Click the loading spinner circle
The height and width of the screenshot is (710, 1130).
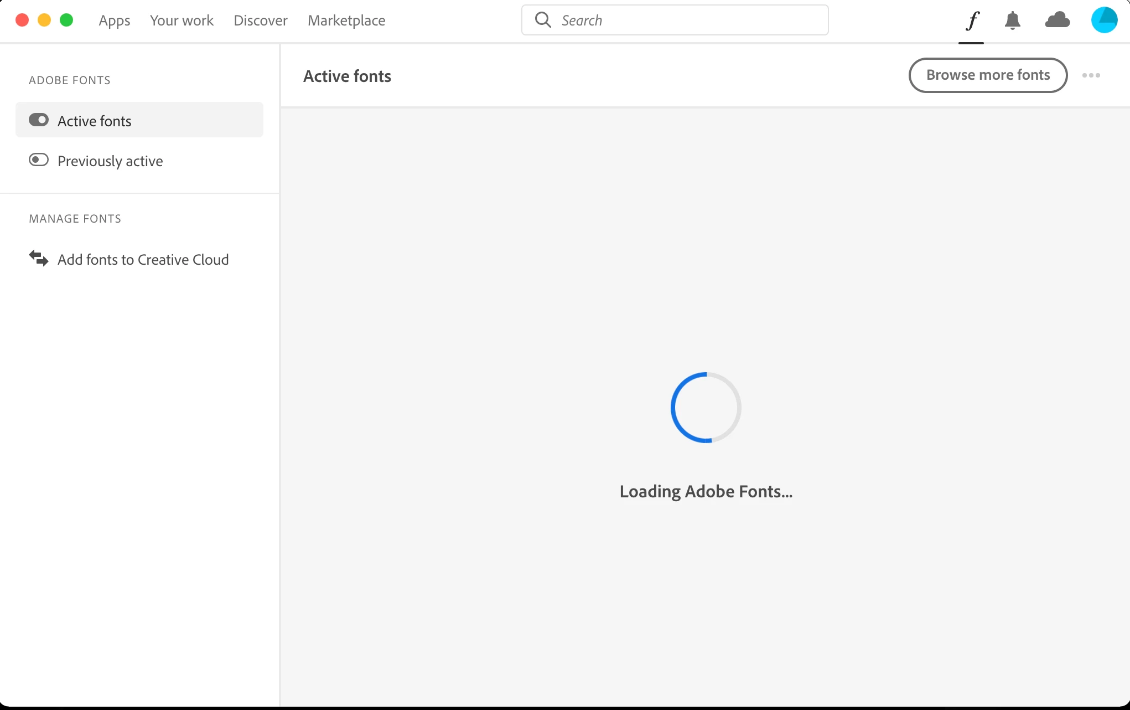(706, 408)
